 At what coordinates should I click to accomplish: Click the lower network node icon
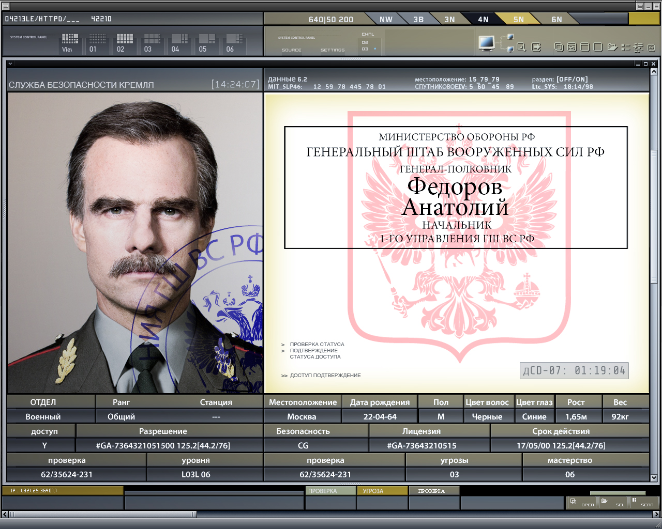510,49
